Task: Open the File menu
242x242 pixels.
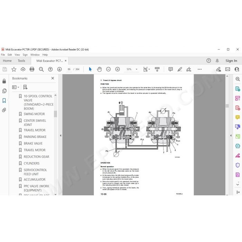Action: tap(3, 55)
